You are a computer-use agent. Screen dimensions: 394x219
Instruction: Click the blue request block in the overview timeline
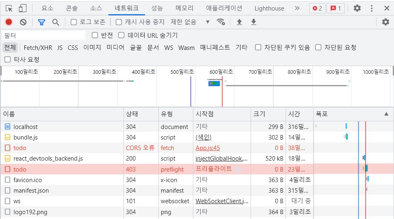click(214, 83)
